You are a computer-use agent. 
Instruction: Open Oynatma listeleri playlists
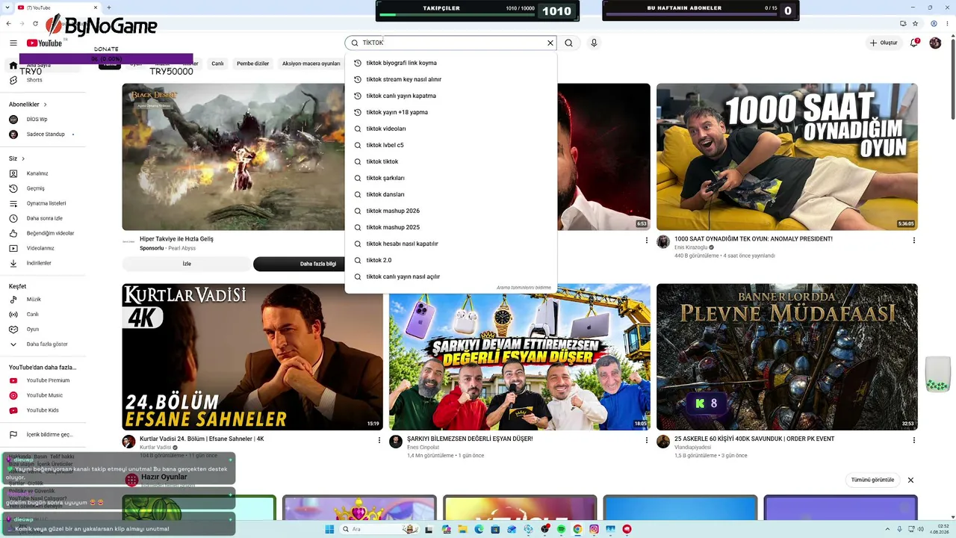pyautogui.click(x=45, y=203)
